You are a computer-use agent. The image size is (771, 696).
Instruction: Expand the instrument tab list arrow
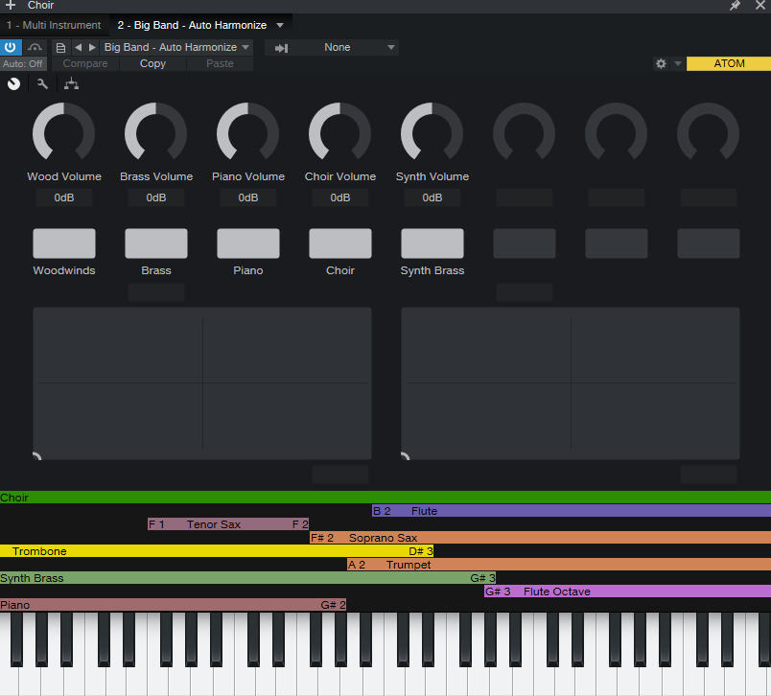coord(280,25)
